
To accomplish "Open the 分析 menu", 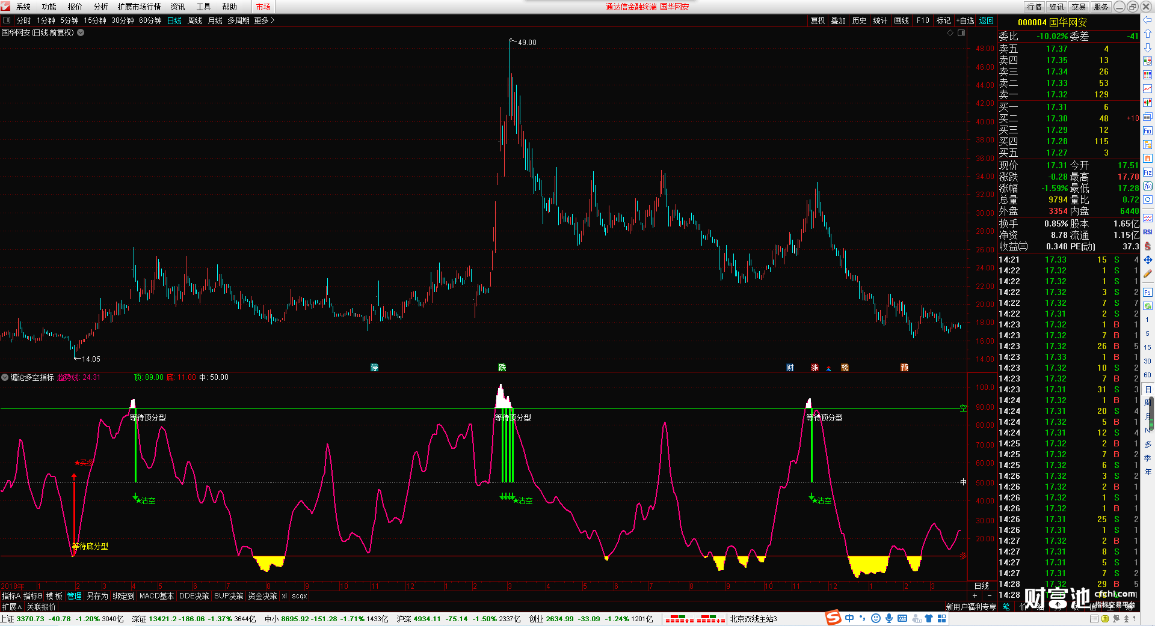I will click(101, 7).
